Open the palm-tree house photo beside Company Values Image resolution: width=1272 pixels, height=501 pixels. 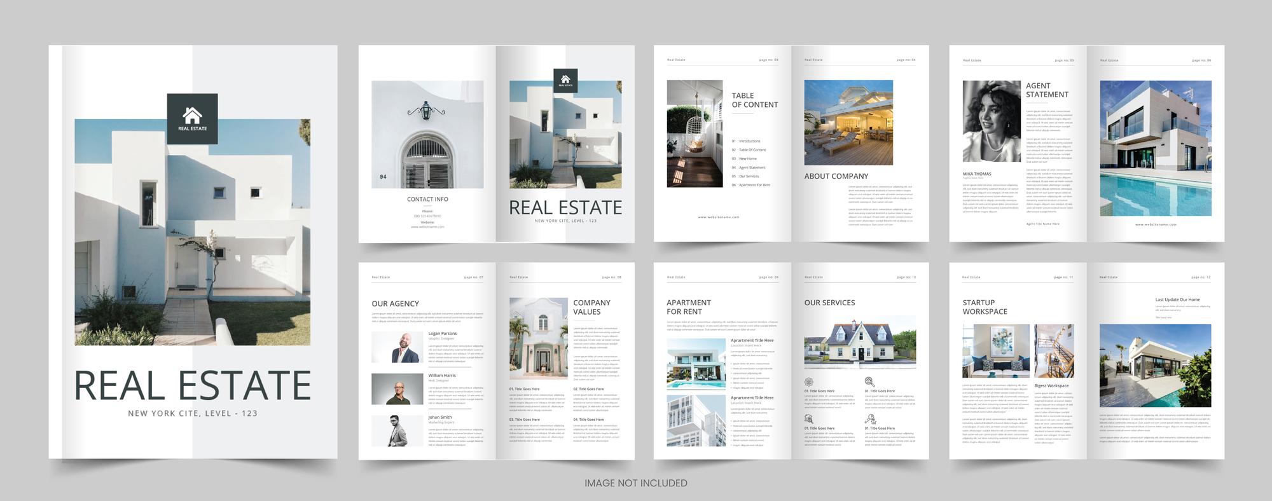coord(538,338)
